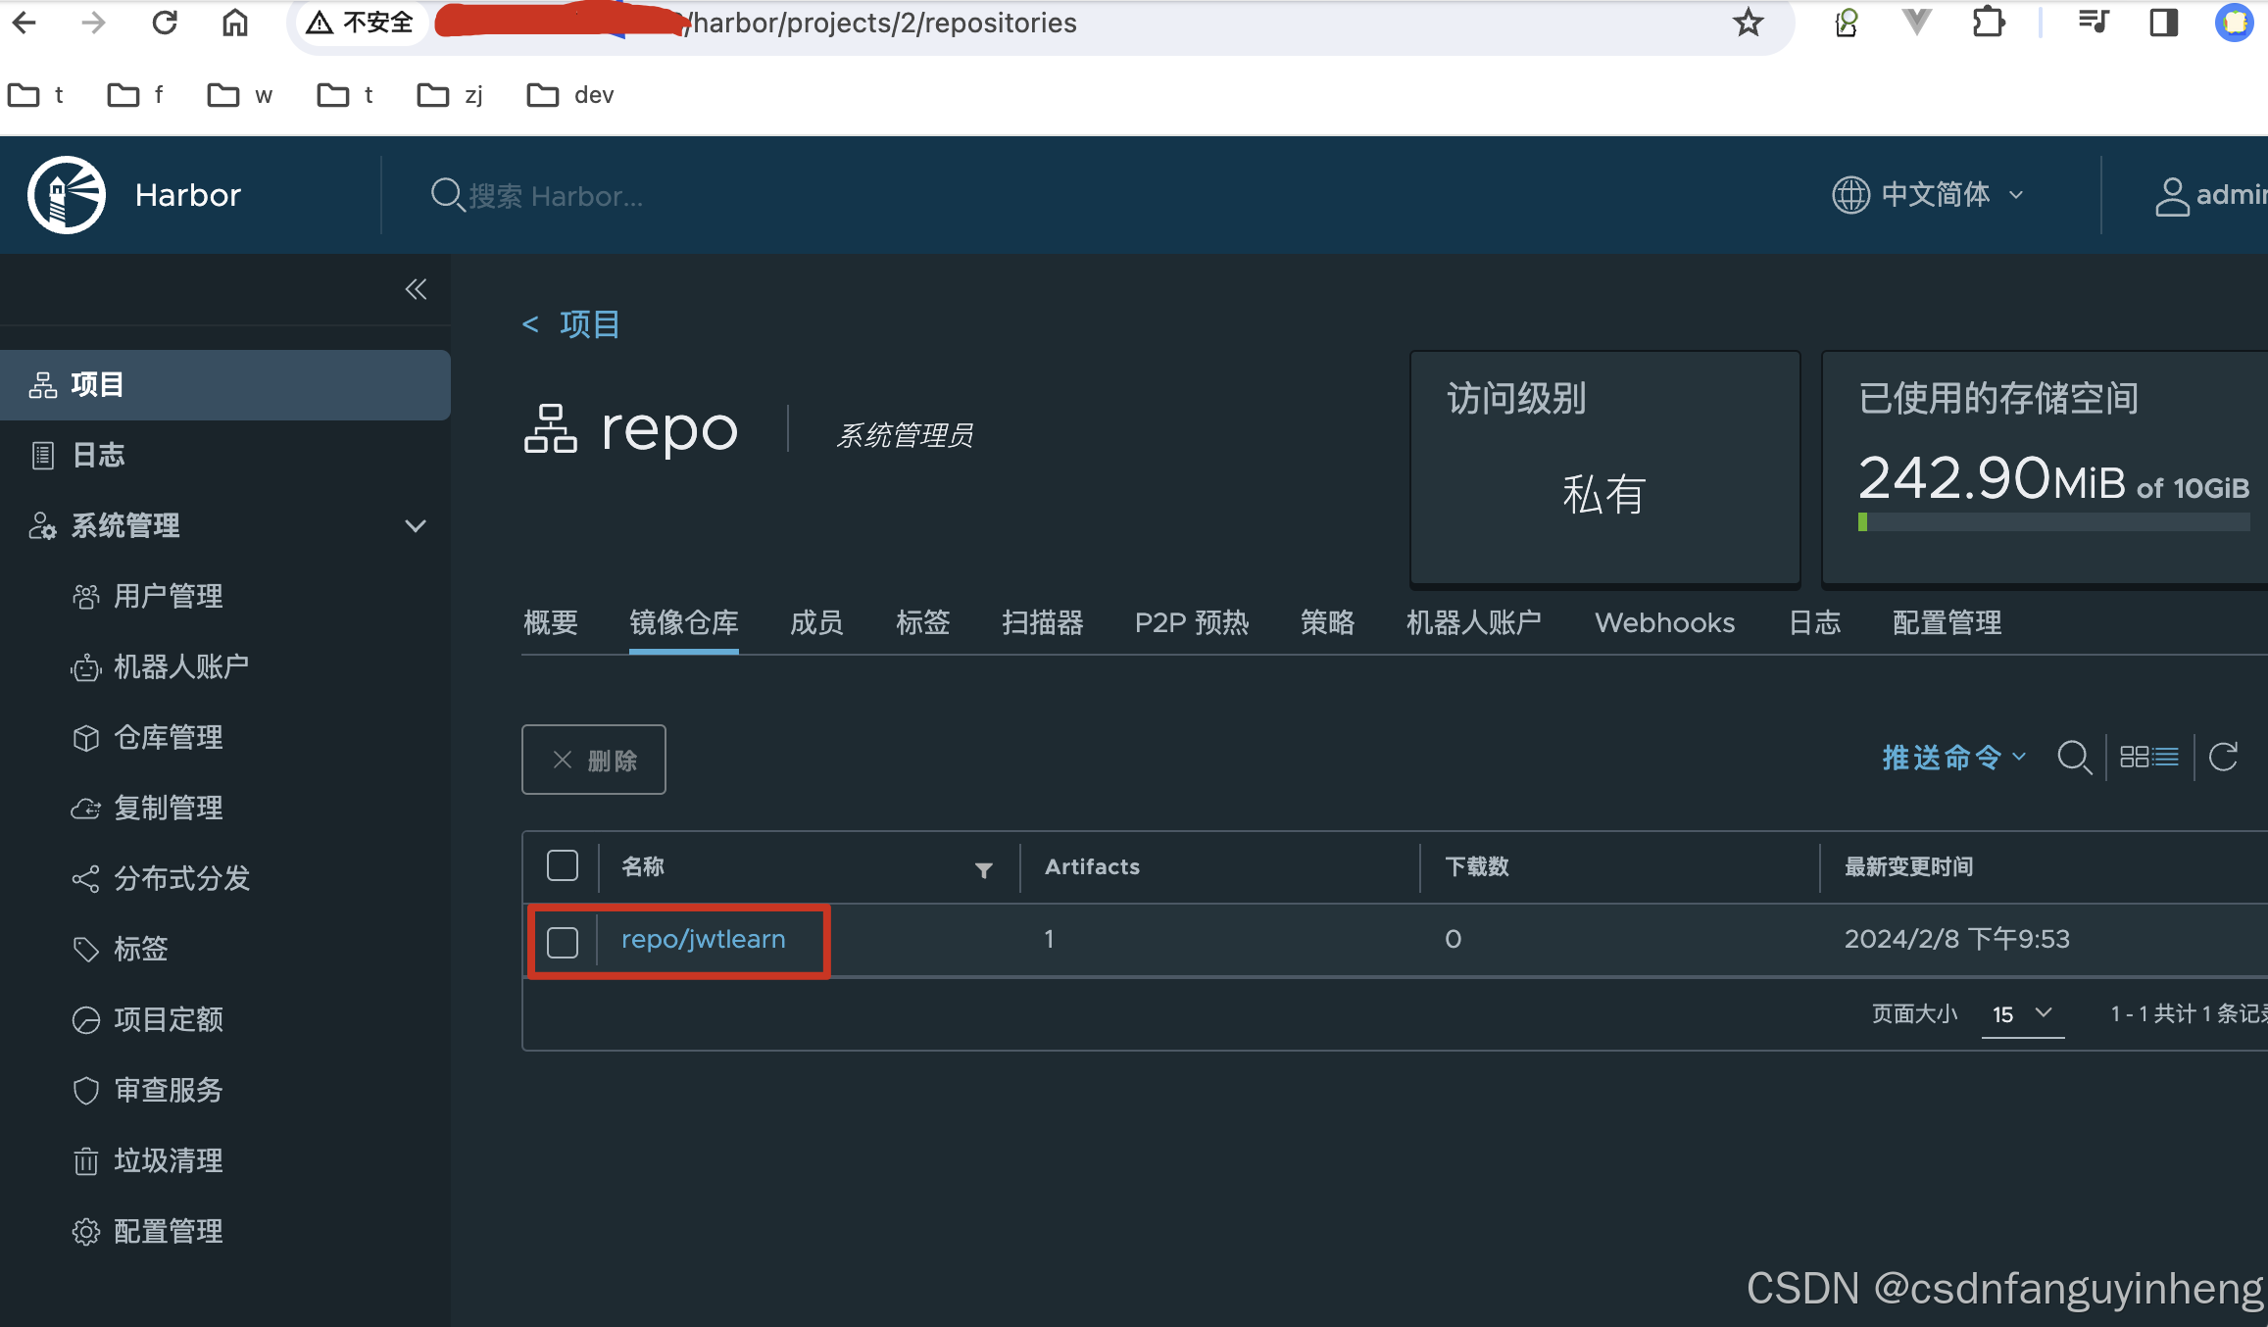Screen dimensions: 2268x1327
Task: Sort by the 下载数 column header
Action: (1477, 866)
